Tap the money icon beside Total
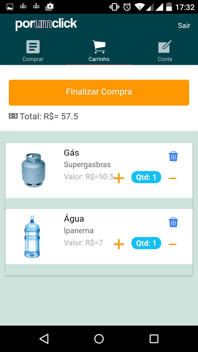This screenshot has width=198, height=352. 13,116
